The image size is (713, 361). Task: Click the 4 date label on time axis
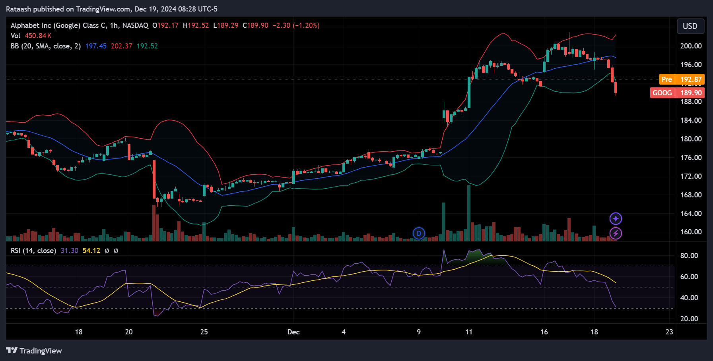[x=344, y=332]
